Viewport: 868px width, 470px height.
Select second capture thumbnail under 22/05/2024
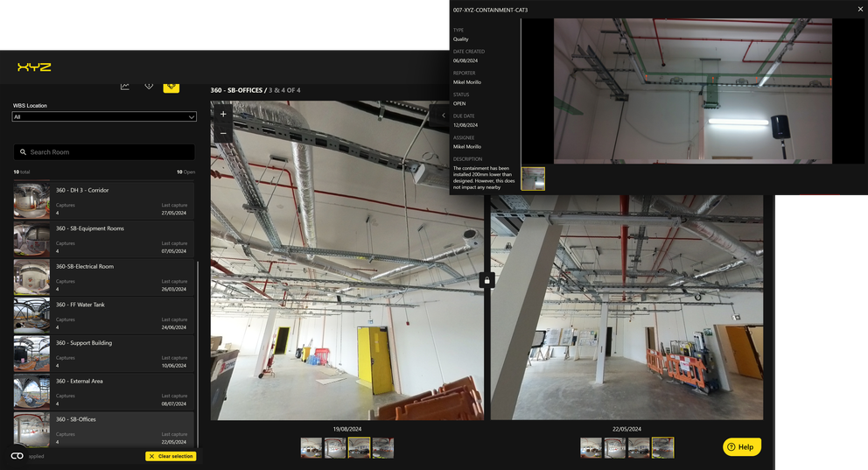tap(614, 448)
